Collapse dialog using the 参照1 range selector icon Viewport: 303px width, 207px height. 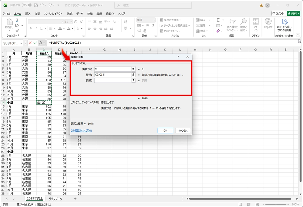tap(133, 75)
